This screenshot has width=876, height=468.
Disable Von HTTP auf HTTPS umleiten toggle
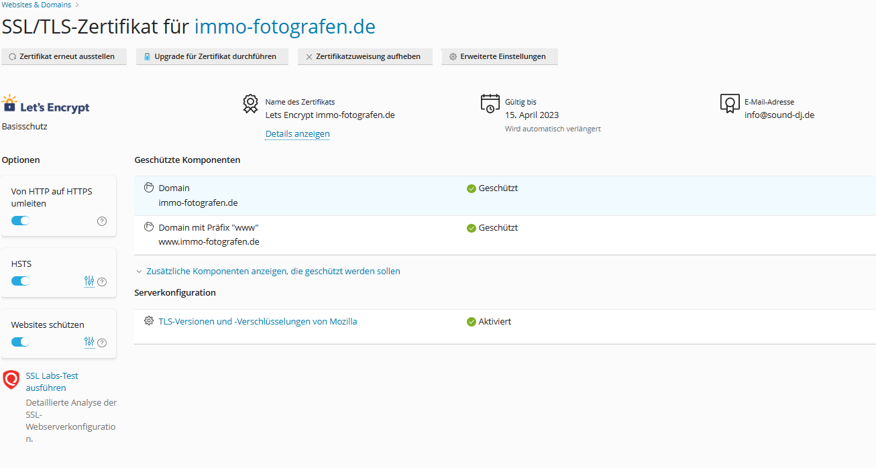click(x=21, y=221)
